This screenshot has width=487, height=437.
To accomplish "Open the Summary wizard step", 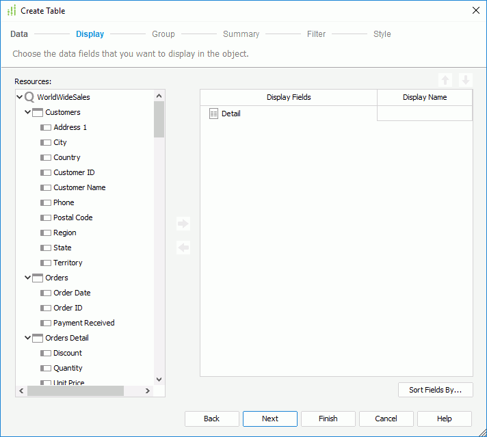I will click(x=241, y=34).
